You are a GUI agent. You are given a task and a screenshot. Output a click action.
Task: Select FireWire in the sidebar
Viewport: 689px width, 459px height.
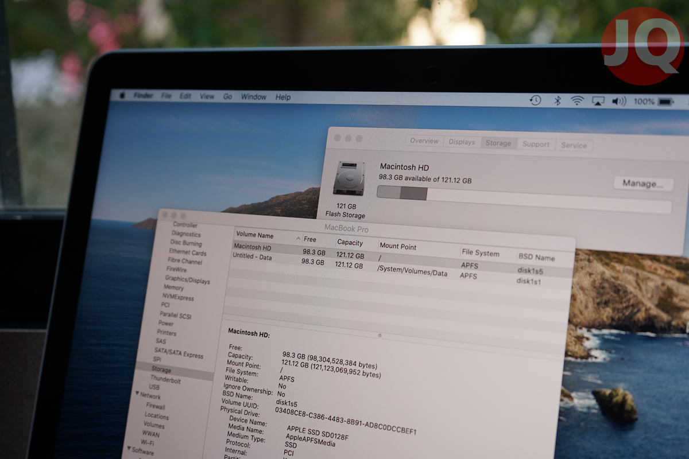point(177,270)
